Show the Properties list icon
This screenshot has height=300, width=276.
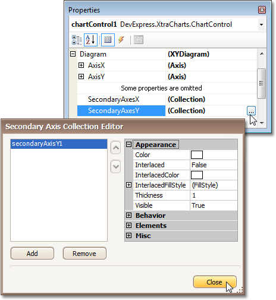point(108,40)
